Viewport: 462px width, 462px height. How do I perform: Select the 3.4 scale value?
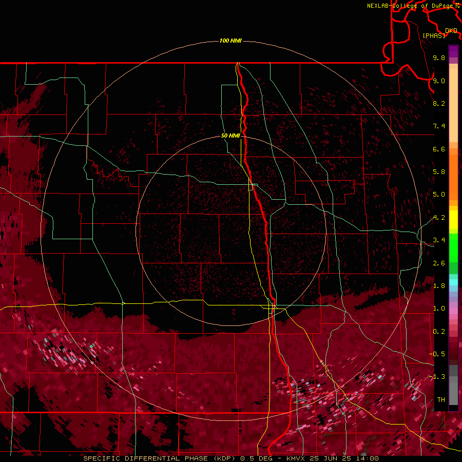tap(439, 240)
